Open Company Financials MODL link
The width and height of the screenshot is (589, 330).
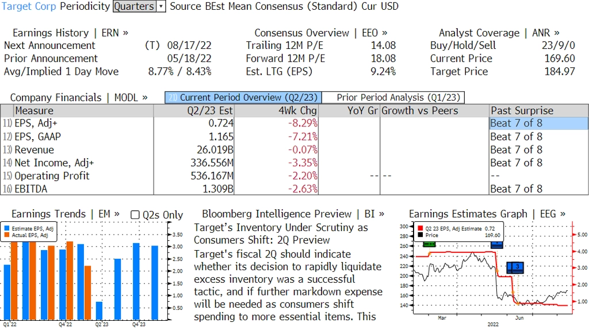[x=79, y=98]
